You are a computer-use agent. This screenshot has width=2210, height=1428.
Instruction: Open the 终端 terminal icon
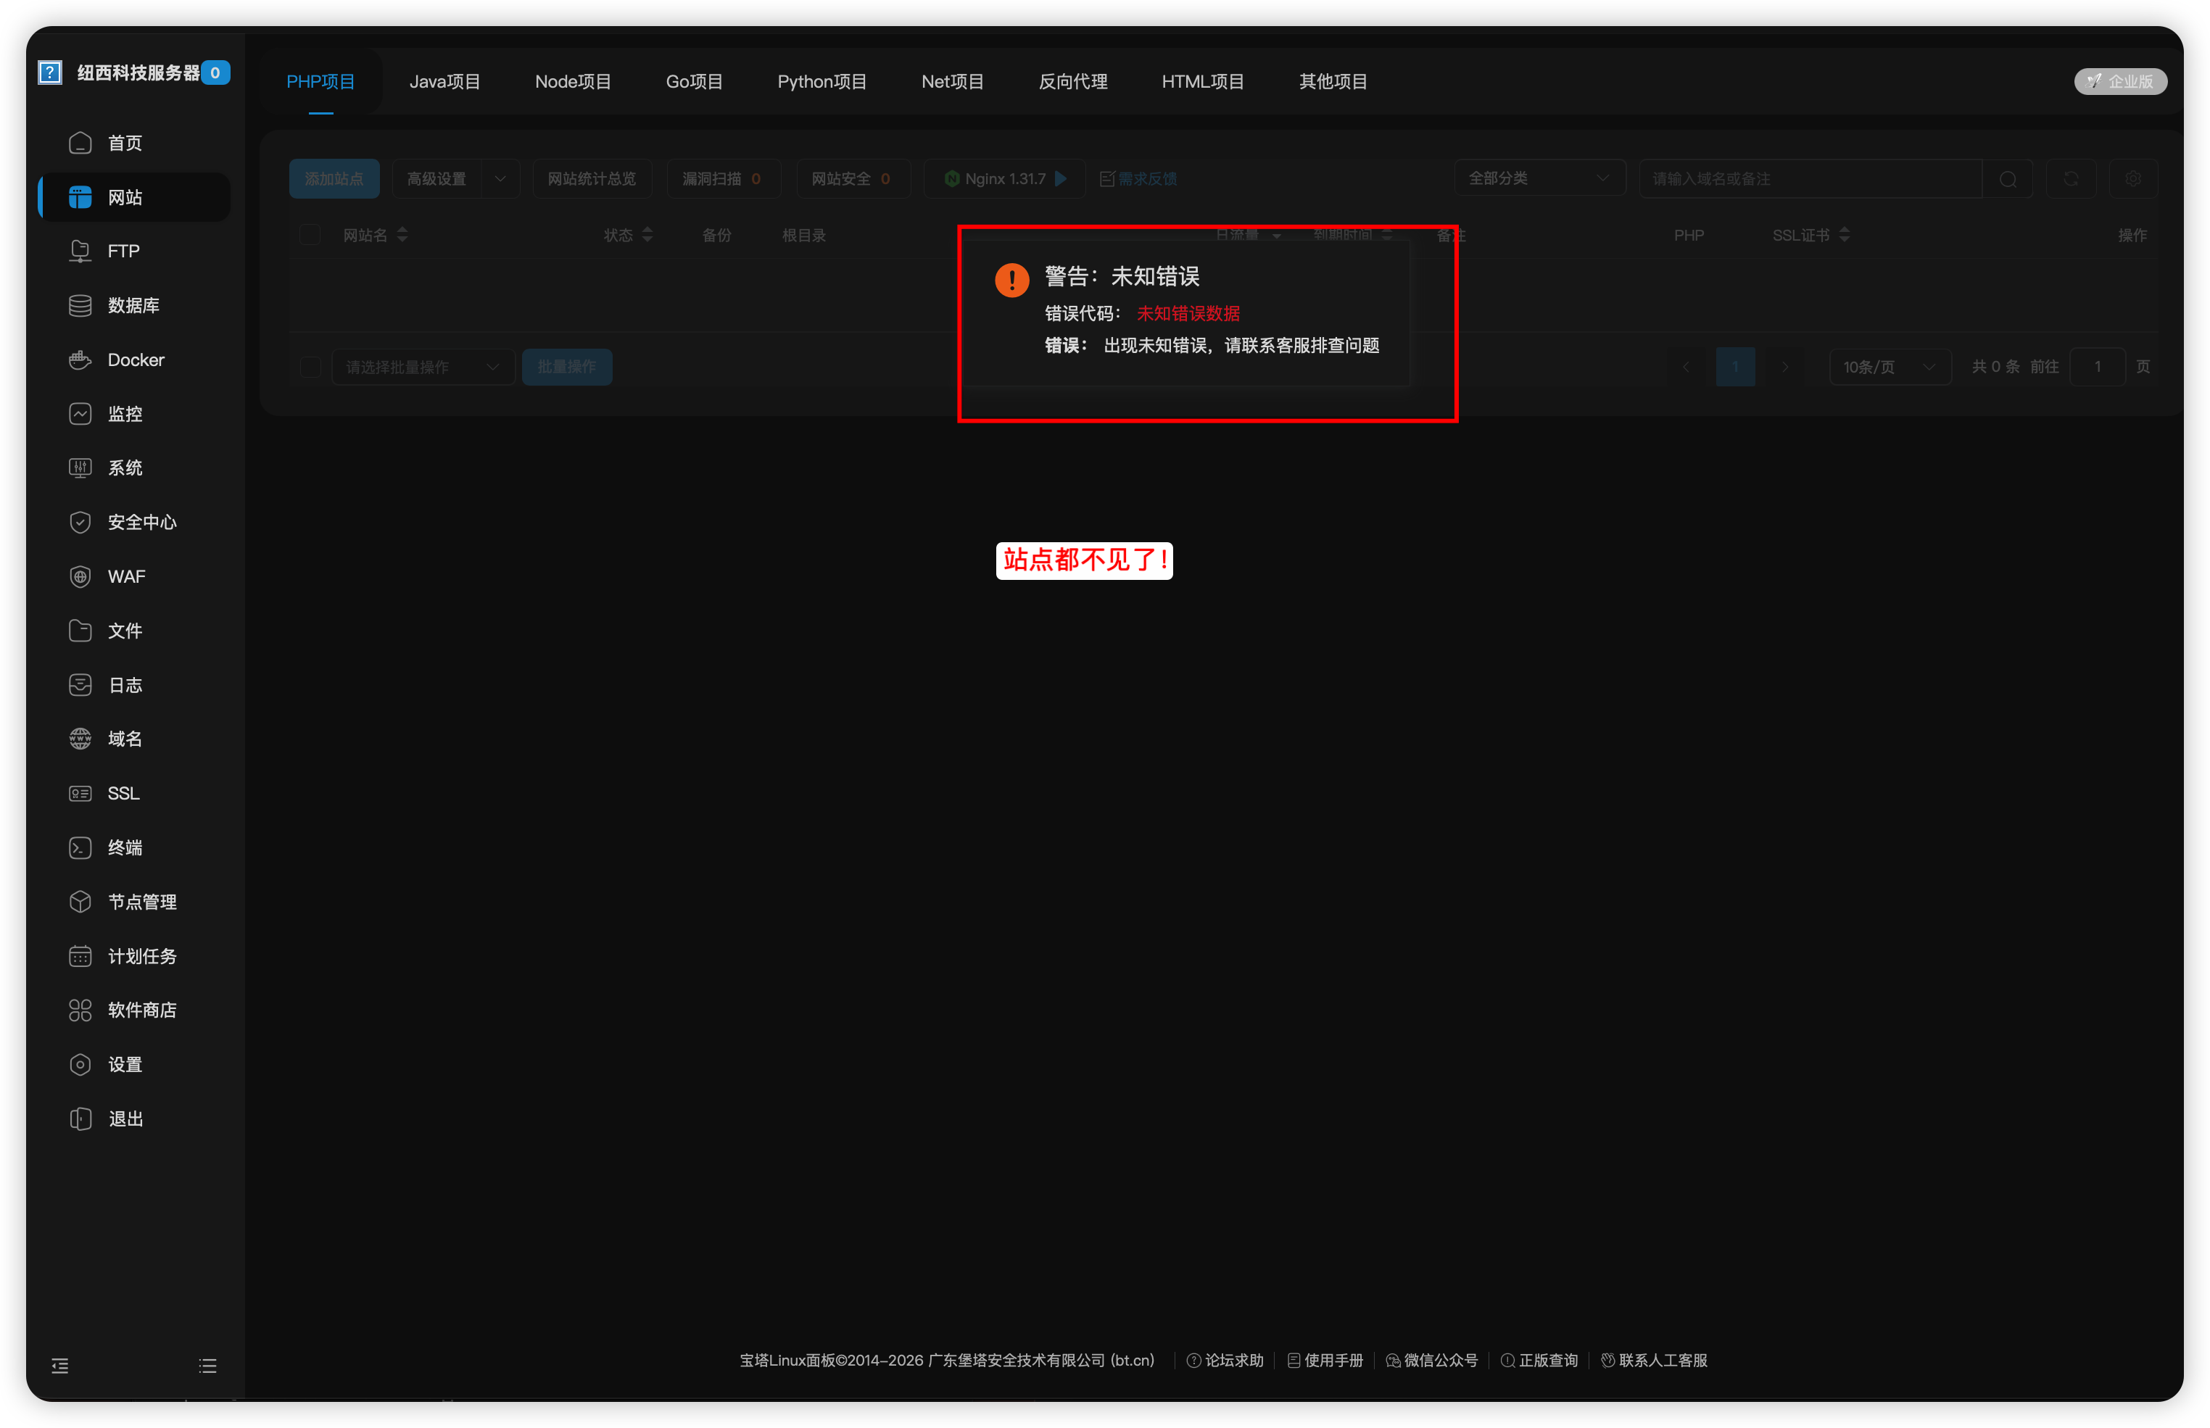tap(80, 847)
